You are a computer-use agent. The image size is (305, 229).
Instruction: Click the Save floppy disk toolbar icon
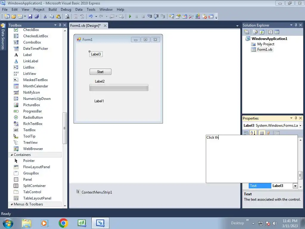(x=30, y=17)
